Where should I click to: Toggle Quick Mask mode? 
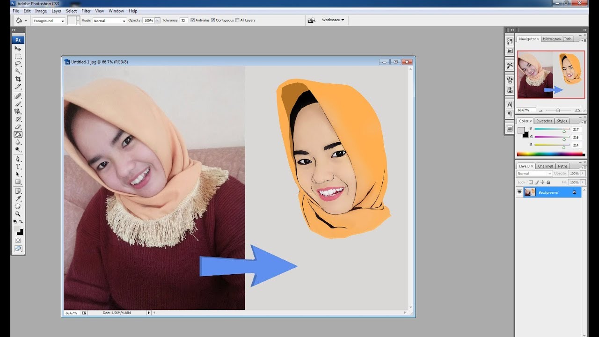[x=18, y=240]
